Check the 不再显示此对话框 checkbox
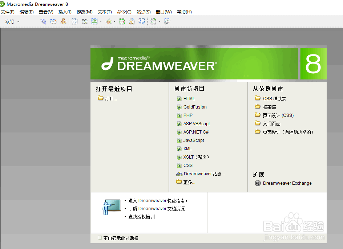 click(x=100, y=238)
